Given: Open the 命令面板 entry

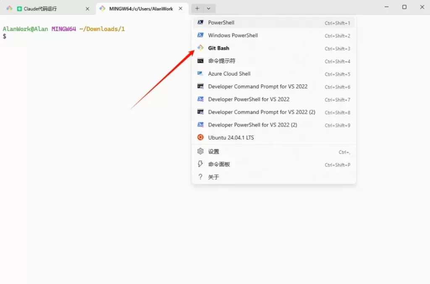Looking at the screenshot, I should pos(274,164).
